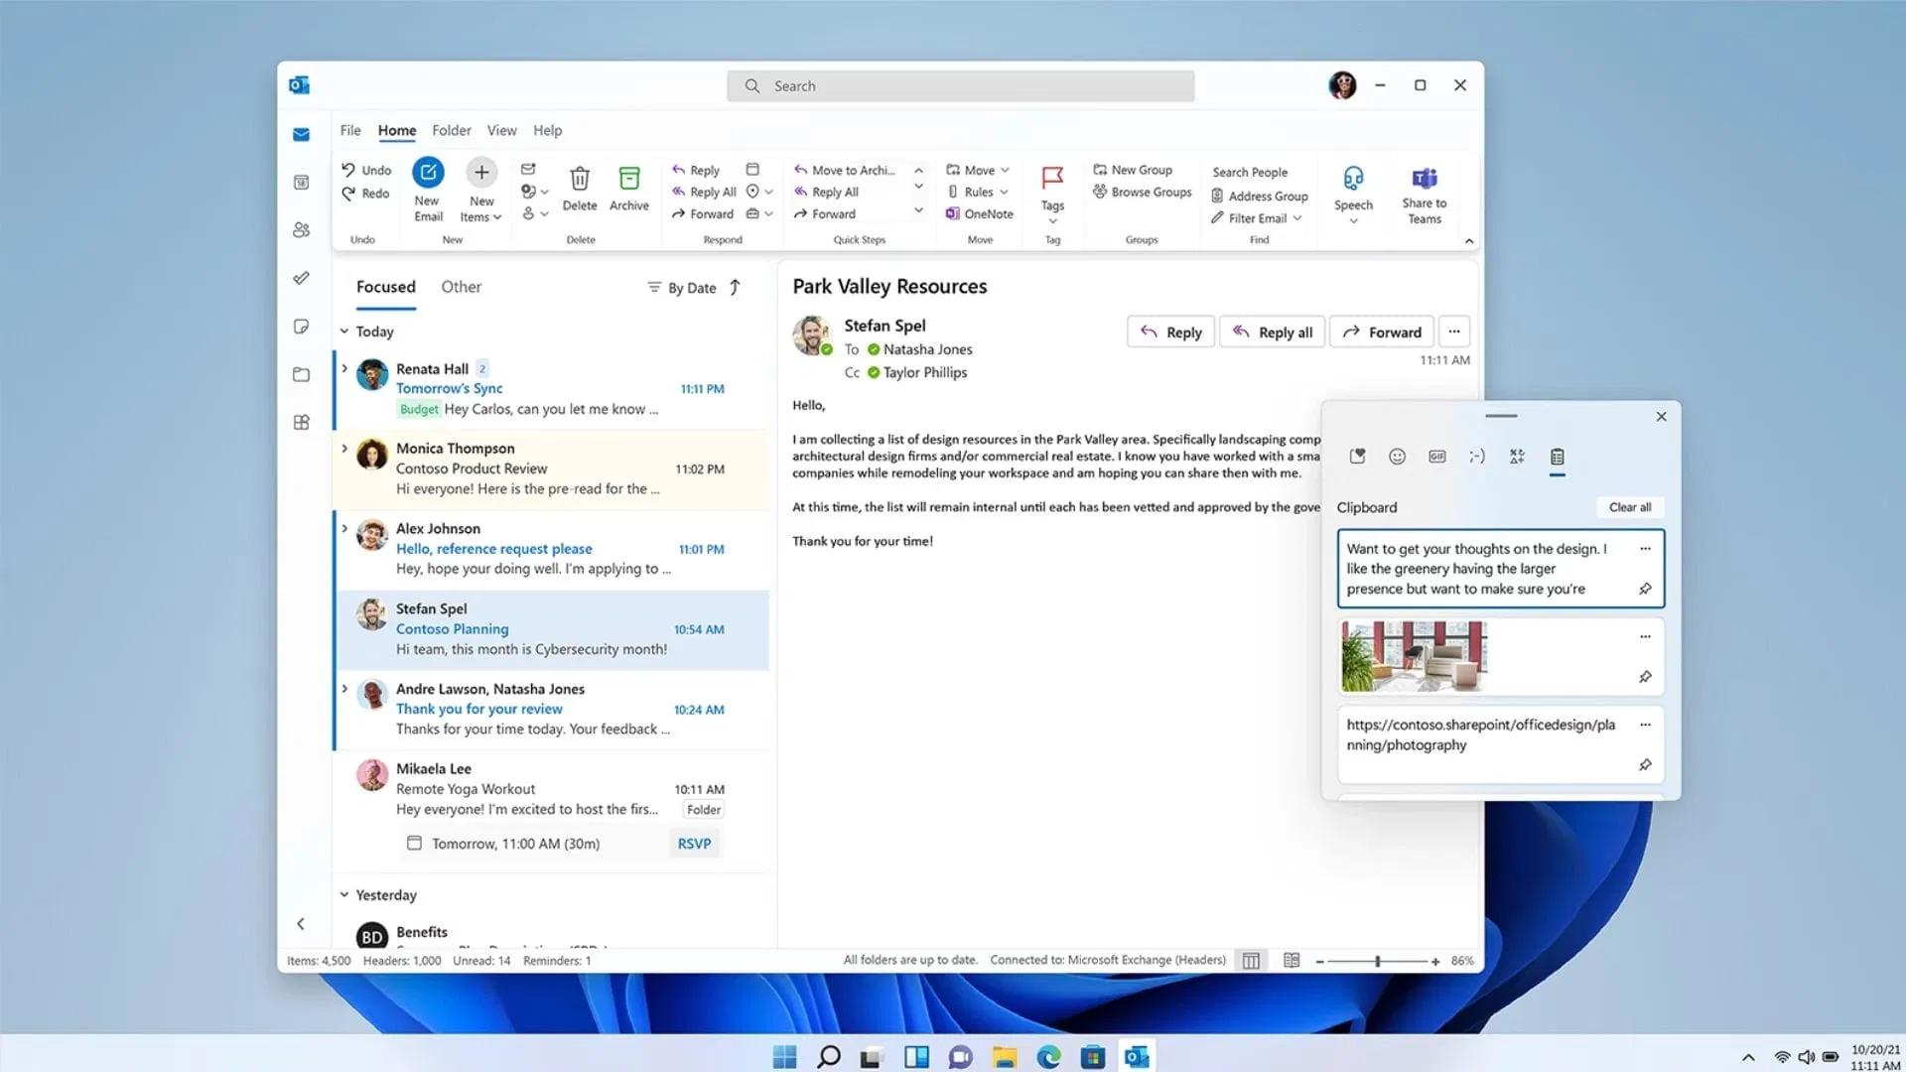Toggle sort order arrow next to By Date
This screenshot has height=1072, width=1906.
tap(735, 288)
